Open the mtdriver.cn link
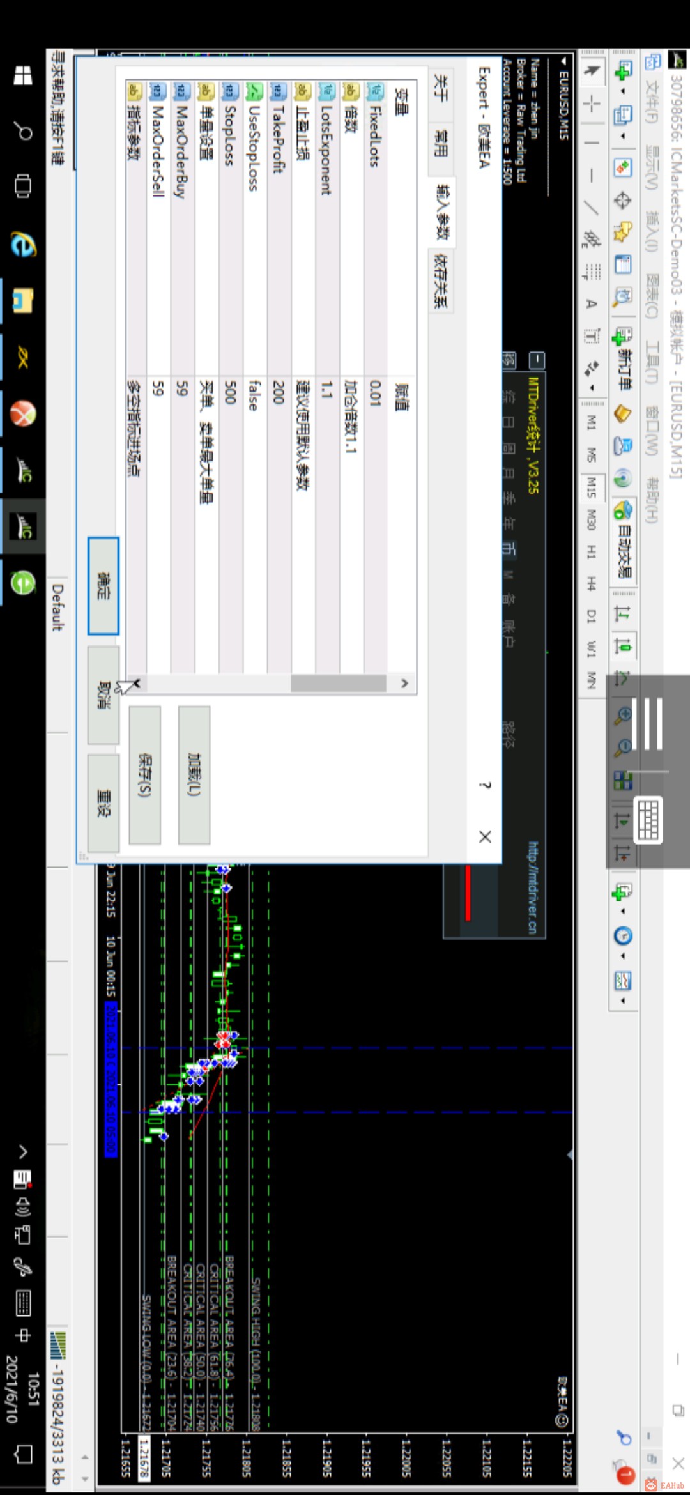 tap(534, 887)
